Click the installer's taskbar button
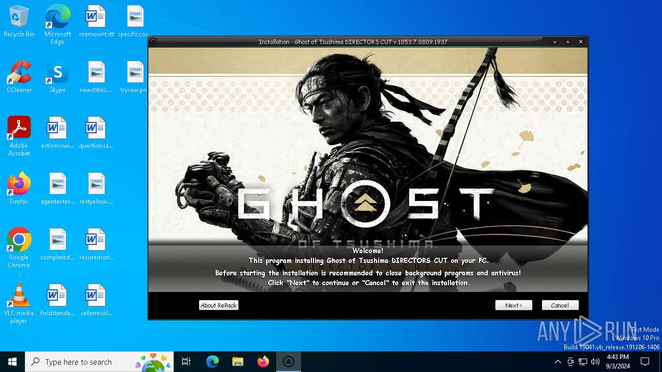Screen dimensions: 662x372 [x=289, y=362]
